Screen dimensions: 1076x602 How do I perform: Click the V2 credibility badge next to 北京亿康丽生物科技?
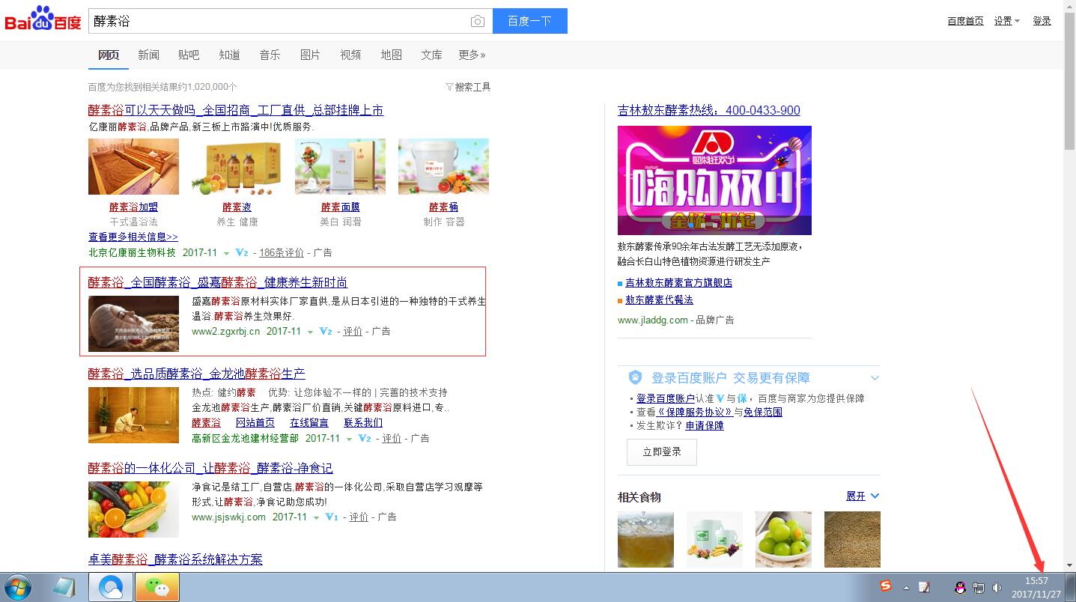[241, 252]
